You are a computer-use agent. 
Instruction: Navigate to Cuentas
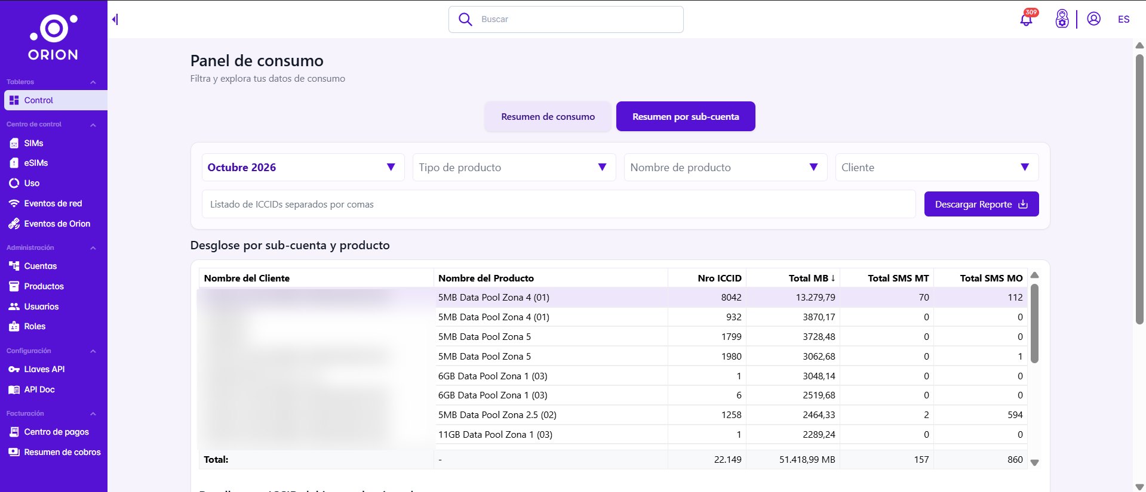(41, 266)
